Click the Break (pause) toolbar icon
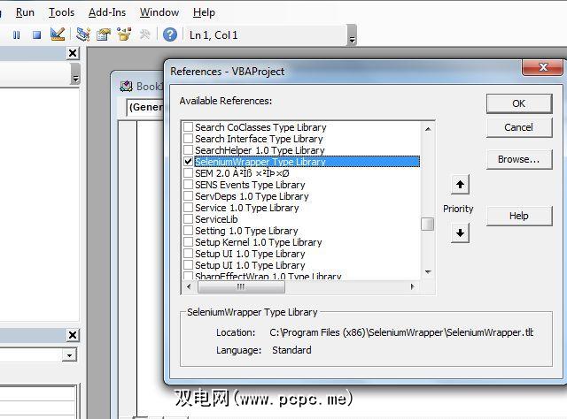Screen dimensions: 567x419 tap(16, 35)
